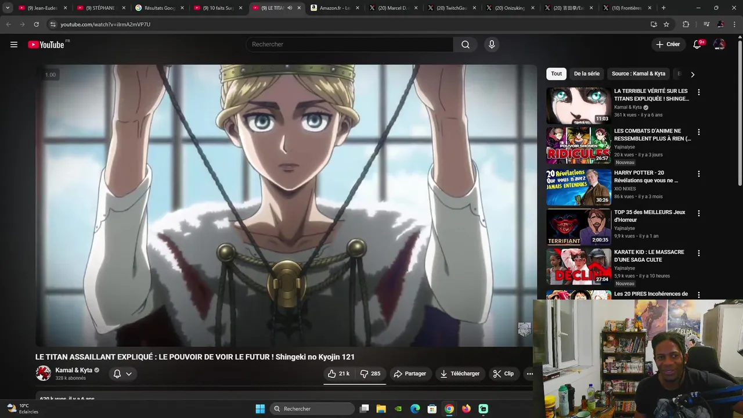
Task: Click the Partager share button
Action: [x=410, y=374]
